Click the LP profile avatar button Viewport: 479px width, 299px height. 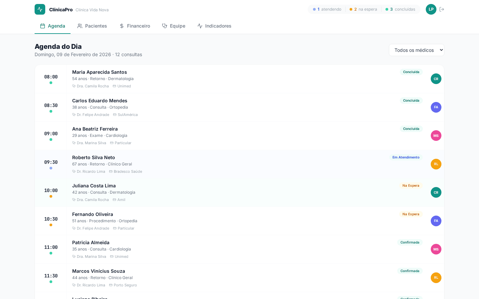coord(431,9)
